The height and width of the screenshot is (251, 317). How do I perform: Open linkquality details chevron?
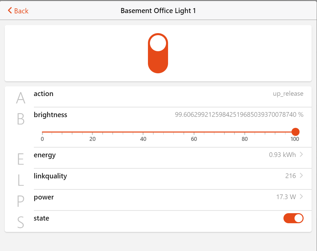tap(301, 175)
